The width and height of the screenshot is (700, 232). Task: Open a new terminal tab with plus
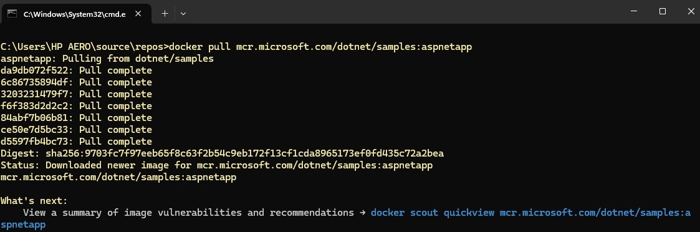point(165,14)
